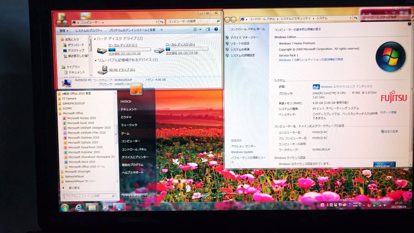Open Explorer help question mark icon
414x233 pixels.
pos(217,30)
